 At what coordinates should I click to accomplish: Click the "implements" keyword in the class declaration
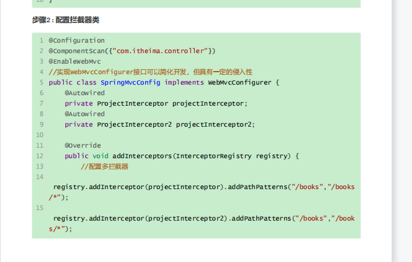tap(184, 82)
